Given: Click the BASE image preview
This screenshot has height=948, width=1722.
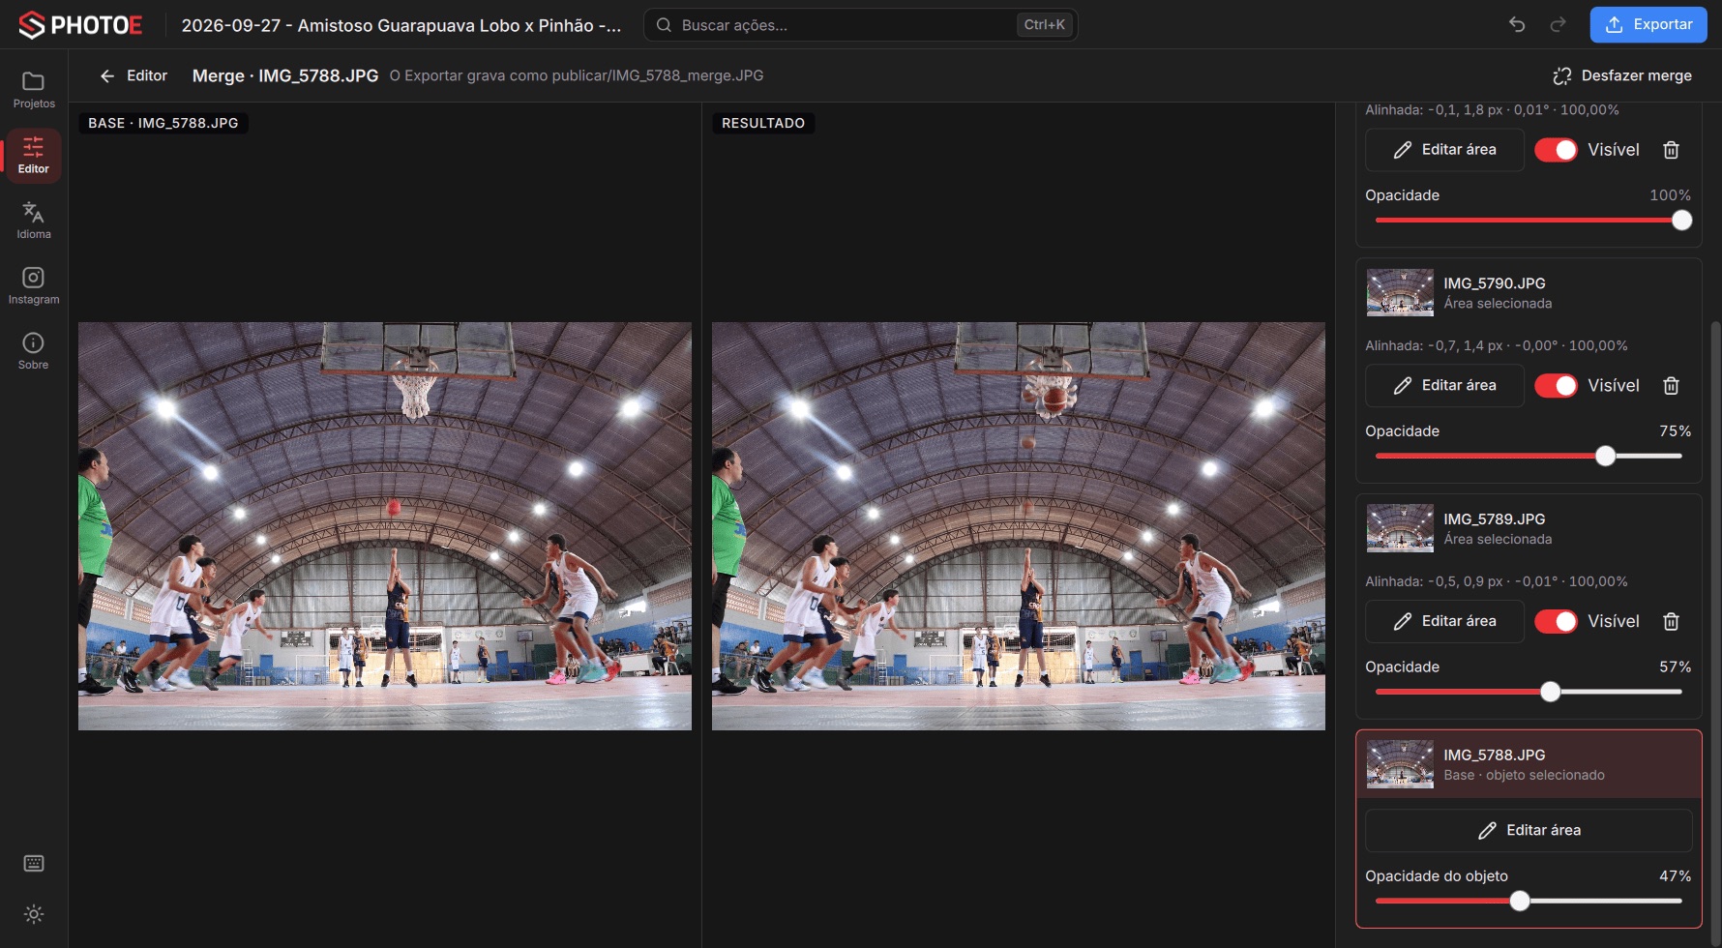Looking at the screenshot, I should tap(385, 526).
